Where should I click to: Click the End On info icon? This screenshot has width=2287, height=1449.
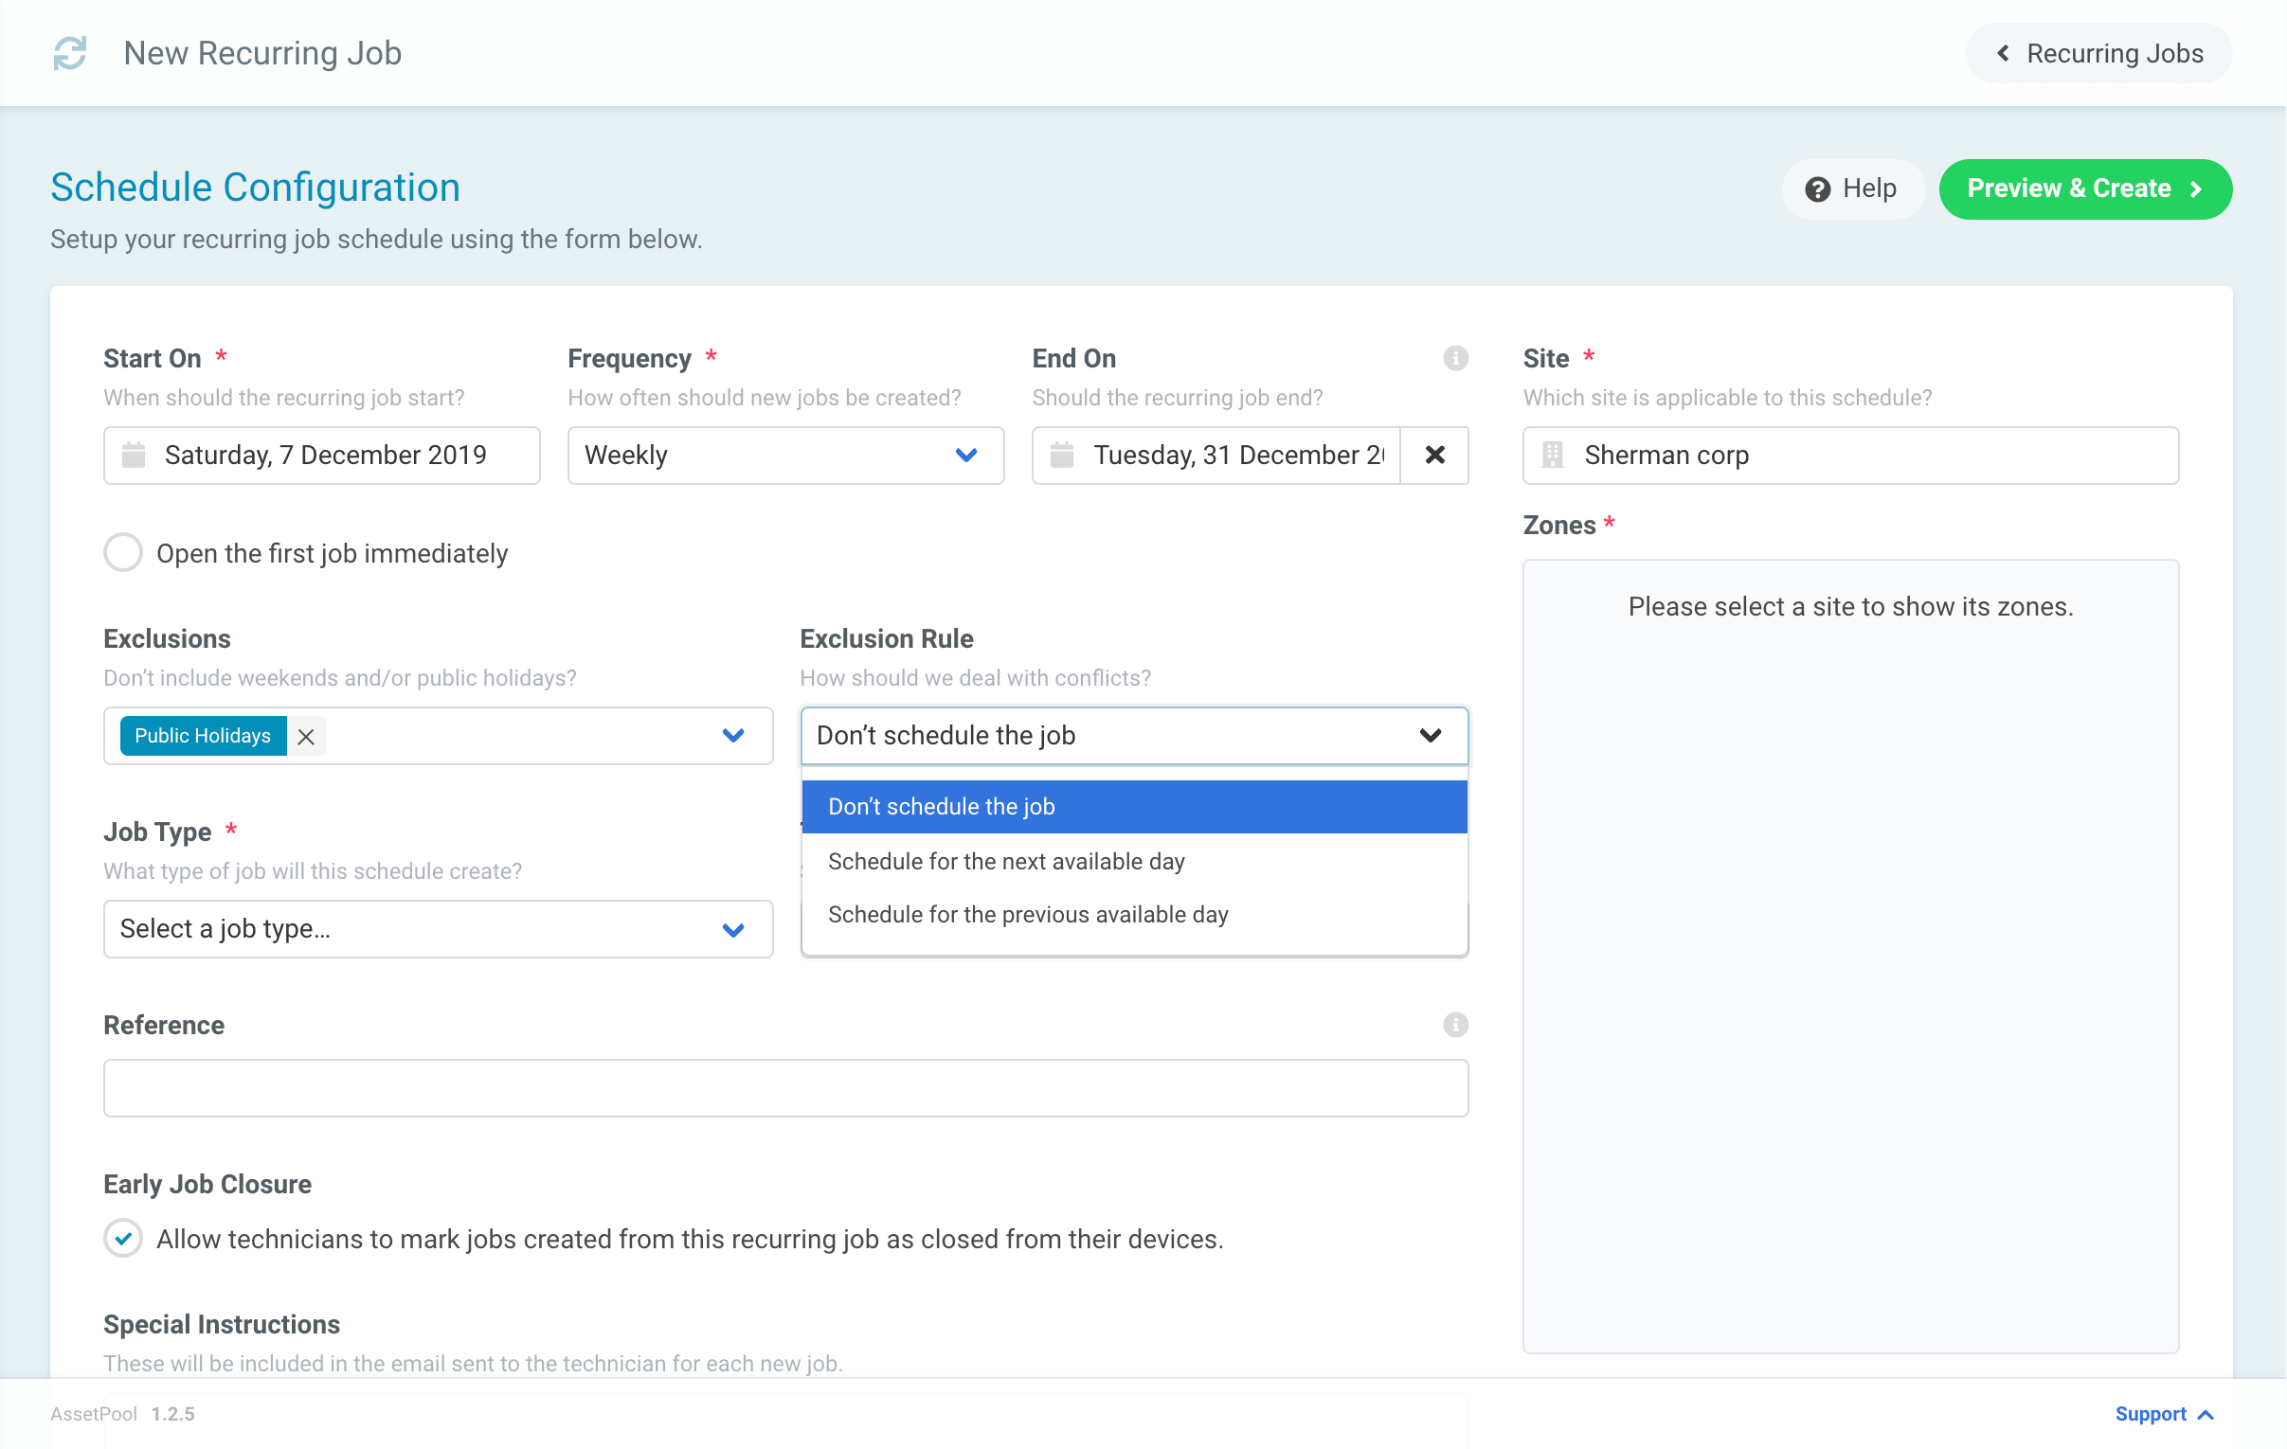(x=1455, y=358)
